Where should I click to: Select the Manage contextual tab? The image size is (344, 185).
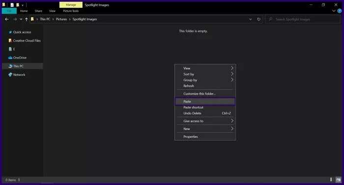coord(71,5)
